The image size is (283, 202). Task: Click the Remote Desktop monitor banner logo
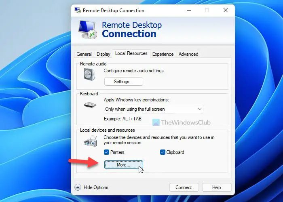[88, 29]
